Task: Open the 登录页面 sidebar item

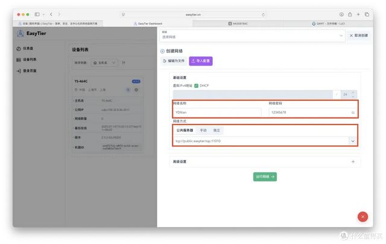Action: click(x=27, y=71)
